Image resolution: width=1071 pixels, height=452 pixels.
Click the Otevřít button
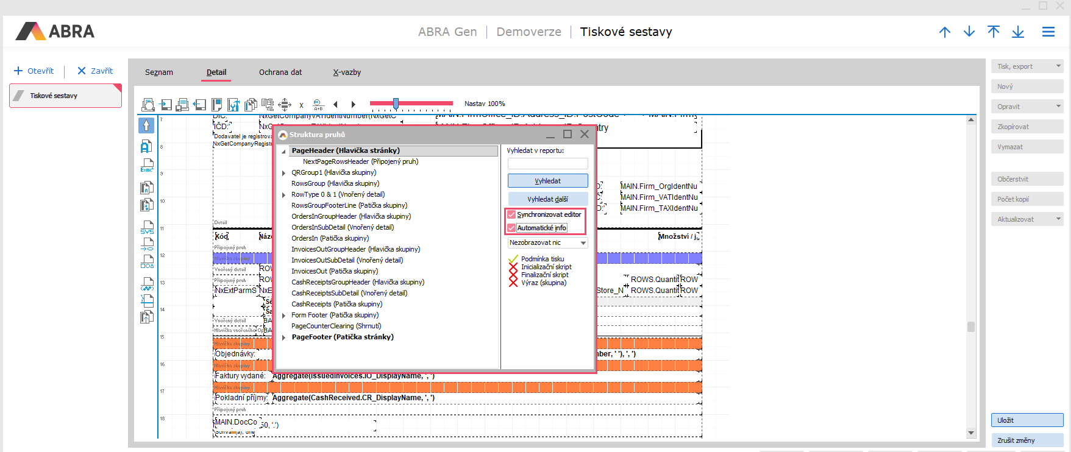(34, 71)
